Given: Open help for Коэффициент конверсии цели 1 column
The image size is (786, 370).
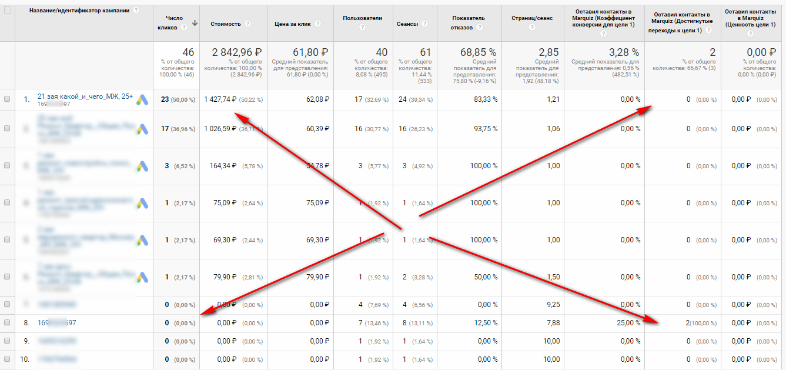Looking at the screenshot, I should (x=604, y=33).
